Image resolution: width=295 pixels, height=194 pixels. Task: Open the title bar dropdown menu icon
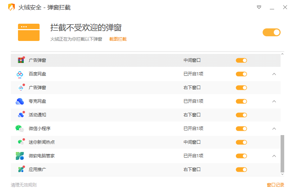click(259, 7)
